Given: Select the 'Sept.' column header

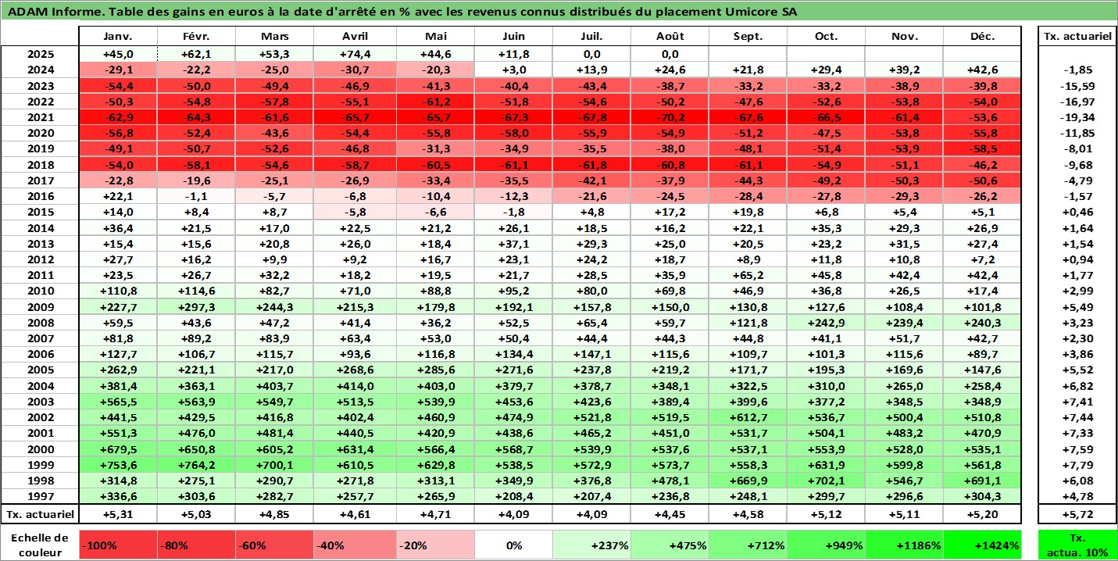Looking at the screenshot, I should tap(748, 37).
